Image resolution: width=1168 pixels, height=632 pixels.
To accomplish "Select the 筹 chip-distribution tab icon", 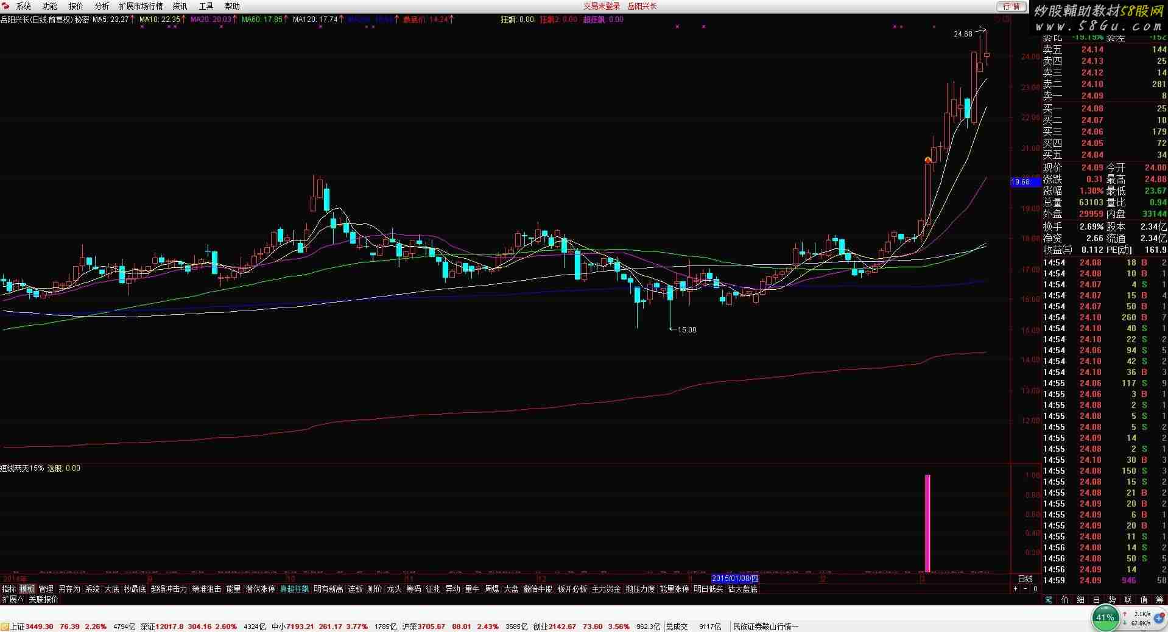I will point(1159,600).
